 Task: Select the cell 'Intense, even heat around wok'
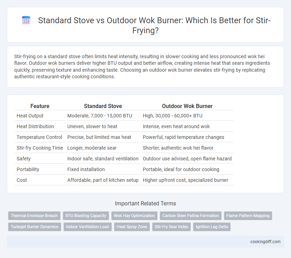click(187, 126)
